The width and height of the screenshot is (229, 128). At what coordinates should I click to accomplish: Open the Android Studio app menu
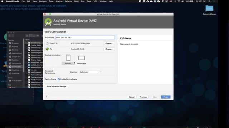tap(13, 1)
